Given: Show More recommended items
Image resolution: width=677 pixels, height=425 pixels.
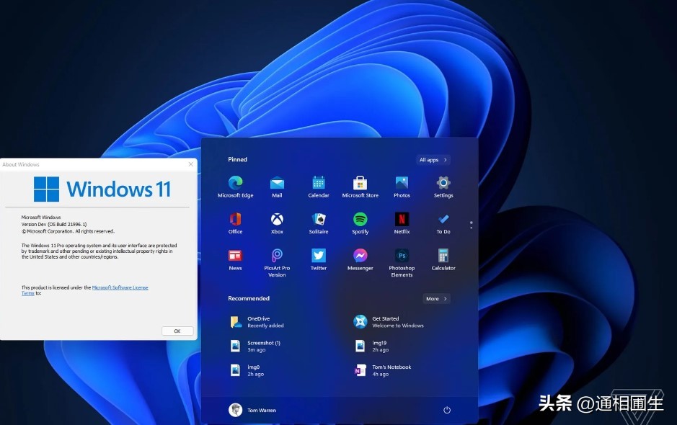Looking at the screenshot, I should (x=436, y=298).
